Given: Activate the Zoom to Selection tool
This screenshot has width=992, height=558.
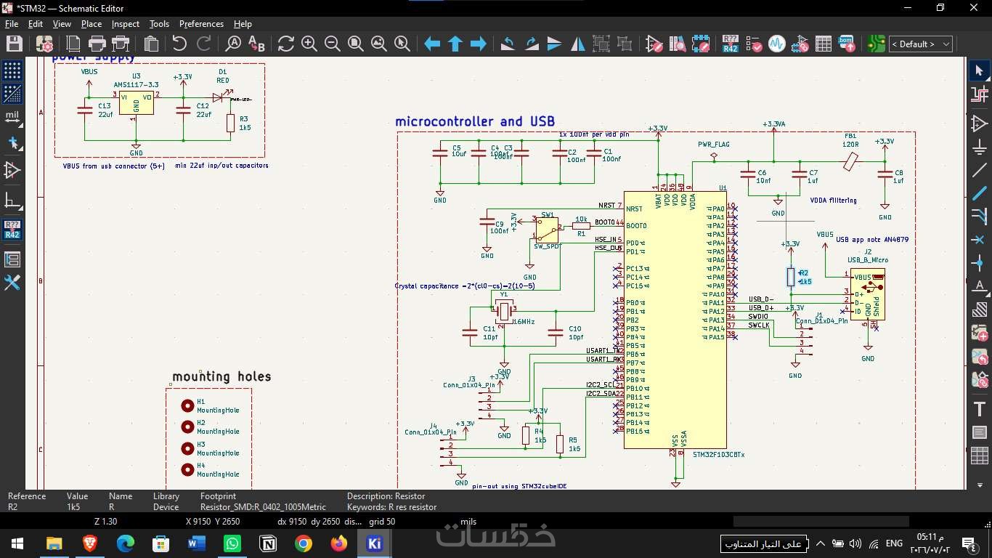Looking at the screenshot, I should (402, 44).
